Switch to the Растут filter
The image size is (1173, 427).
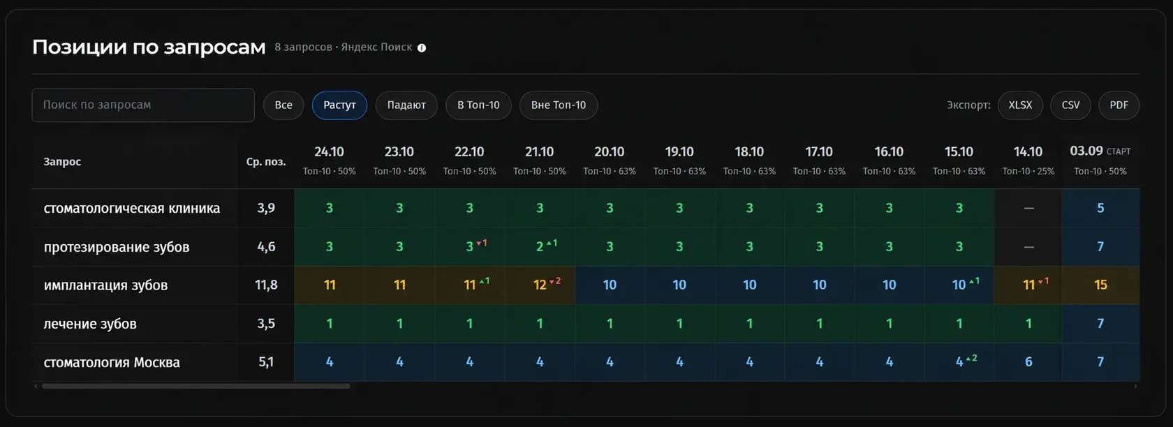pyautogui.click(x=339, y=105)
